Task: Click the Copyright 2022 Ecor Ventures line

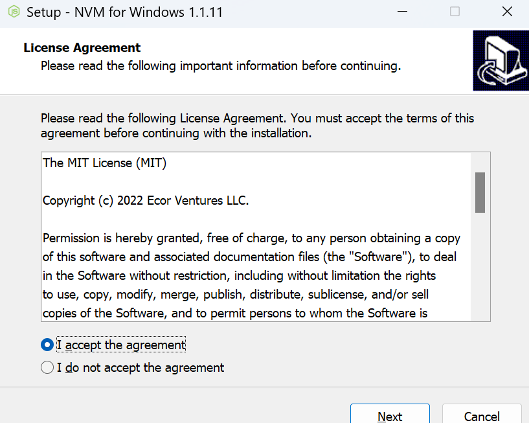Action: (x=146, y=201)
